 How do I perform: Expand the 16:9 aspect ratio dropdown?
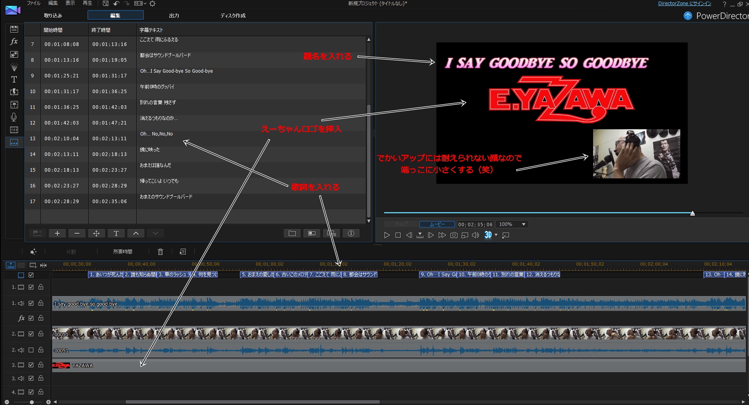(x=140, y=4)
